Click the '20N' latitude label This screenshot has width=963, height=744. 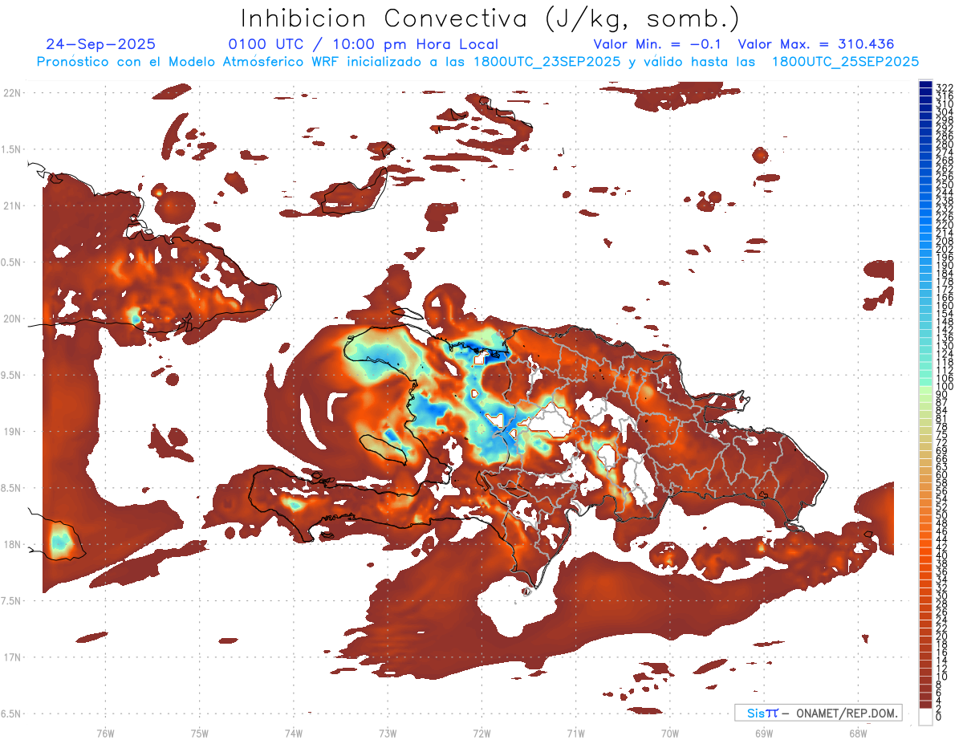[11, 319]
